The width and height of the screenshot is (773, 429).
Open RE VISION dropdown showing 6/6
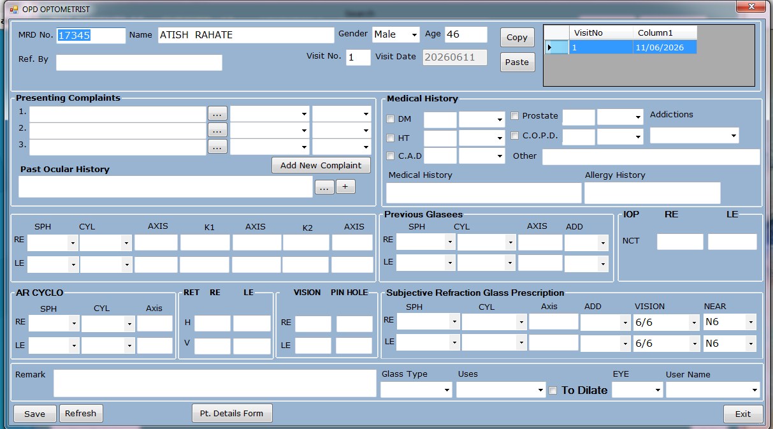point(667,323)
